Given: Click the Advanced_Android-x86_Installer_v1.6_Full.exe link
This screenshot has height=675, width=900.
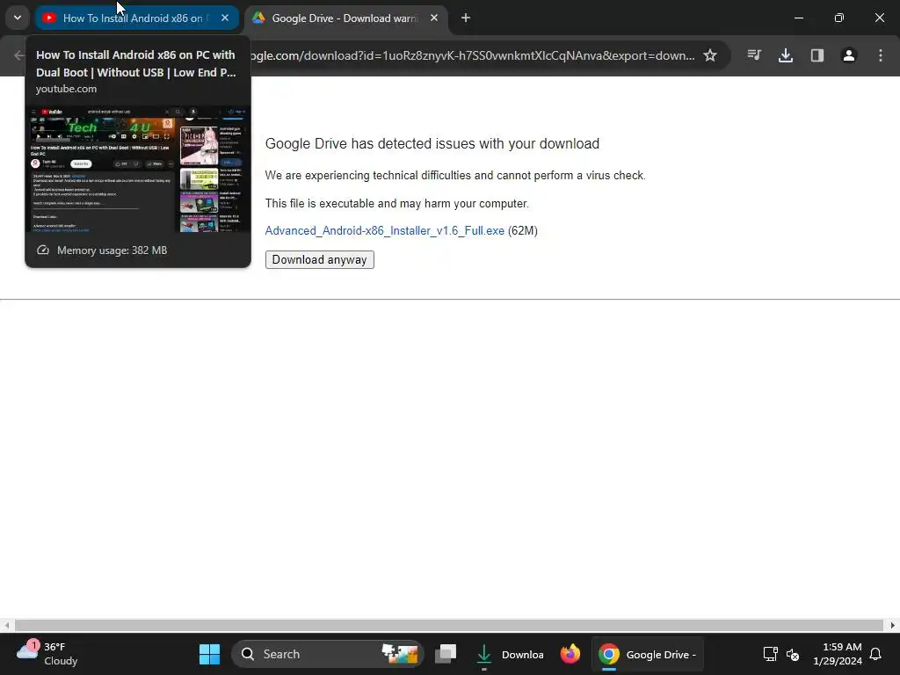Looking at the screenshot, I should click(385, 231).
